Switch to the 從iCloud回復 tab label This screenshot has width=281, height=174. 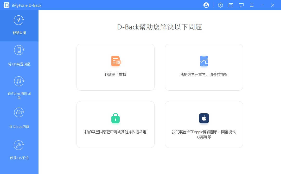(x=19, y=127)
